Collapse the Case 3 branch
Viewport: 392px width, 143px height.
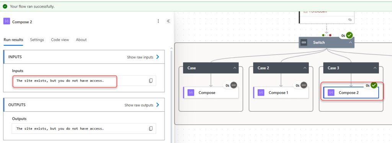click(x=375, y=68)
